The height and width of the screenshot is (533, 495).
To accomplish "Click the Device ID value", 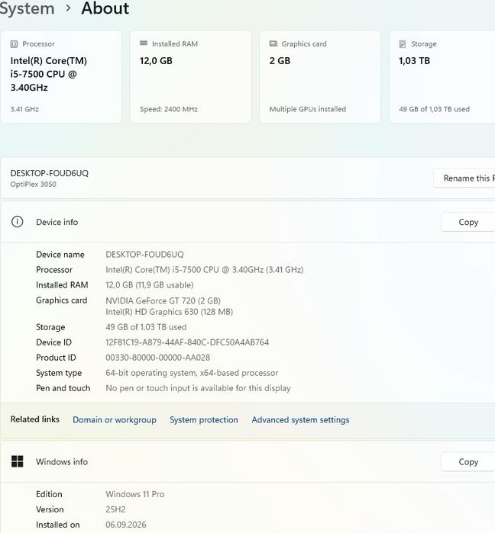I will [187, 342].
